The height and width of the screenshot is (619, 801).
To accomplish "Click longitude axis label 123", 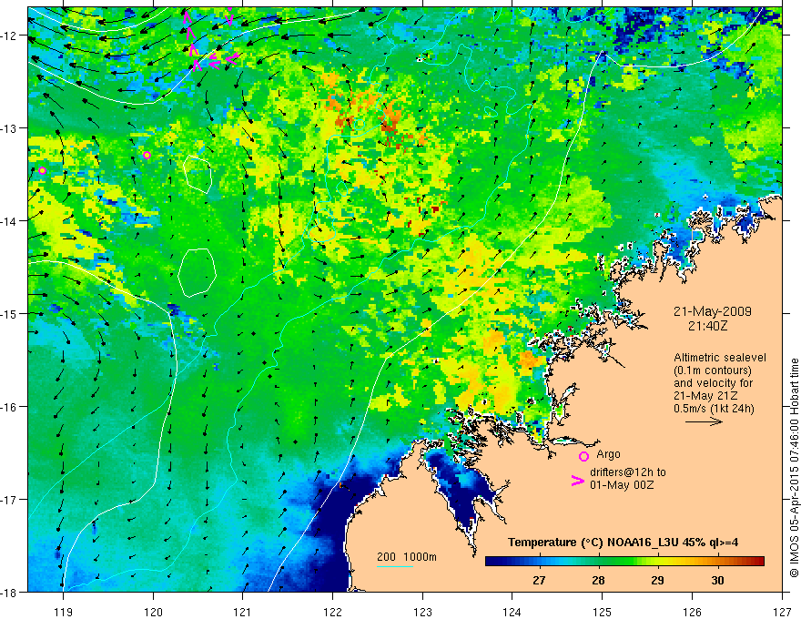I will [422, 612].
